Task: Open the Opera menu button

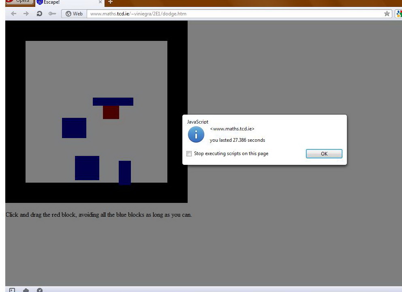Action: click(19, 2)
